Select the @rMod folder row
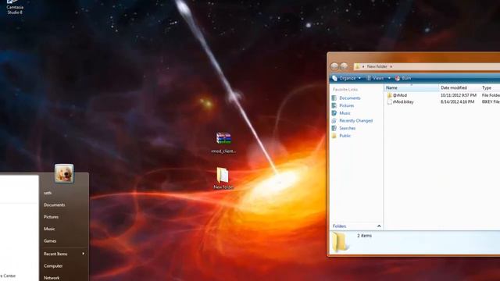This screenshot has height=281, width=500. coord(442,95)
